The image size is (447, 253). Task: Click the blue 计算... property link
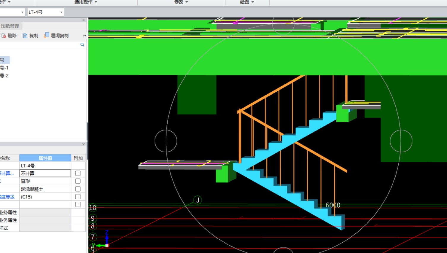[x=7, y=173]
